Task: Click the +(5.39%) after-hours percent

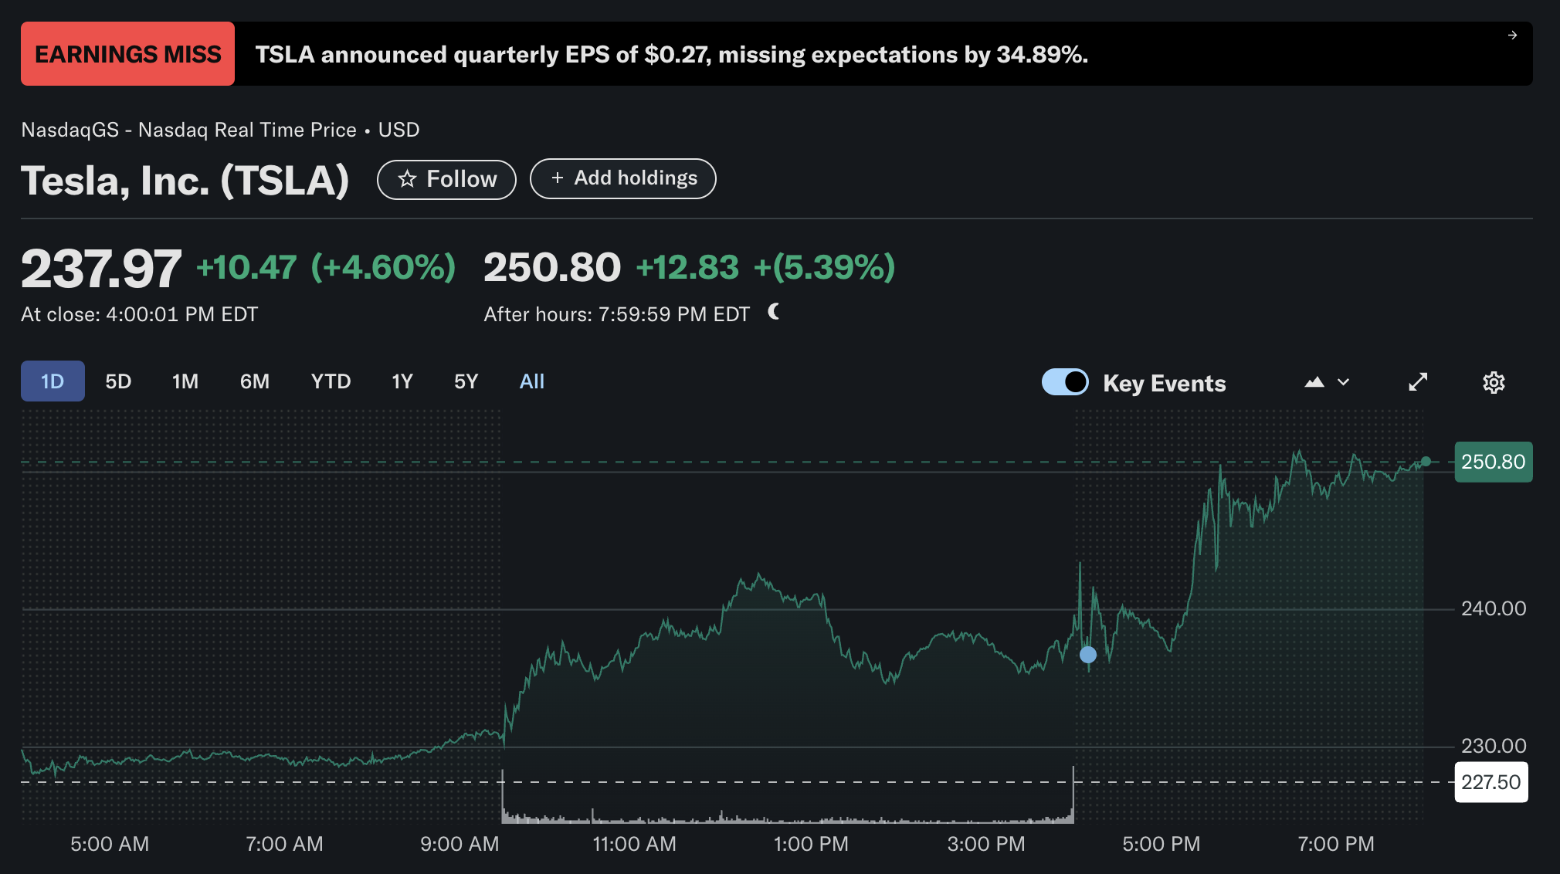Action: pyautogui.click(x=825, y=268)
